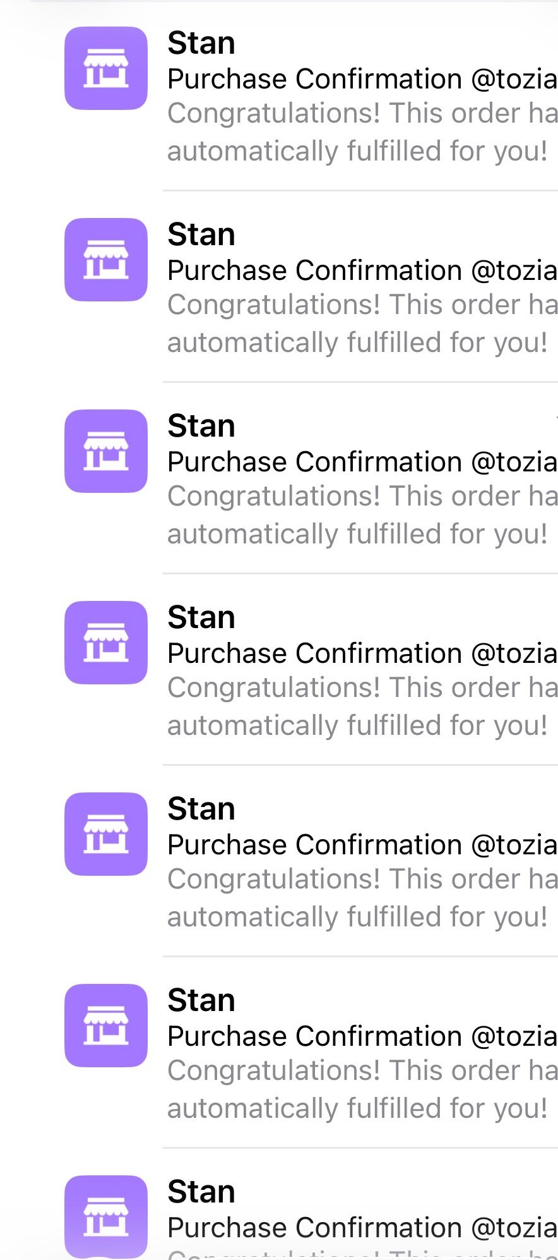Tap the third Stan storefront icon
This screenshot has height=1260, width=558.
click(x=106, y=451)
